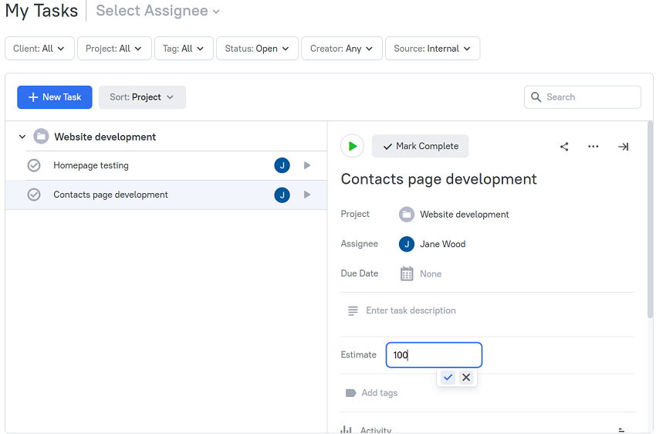Click the project folder icon in task details

click(x=406, y=214)
